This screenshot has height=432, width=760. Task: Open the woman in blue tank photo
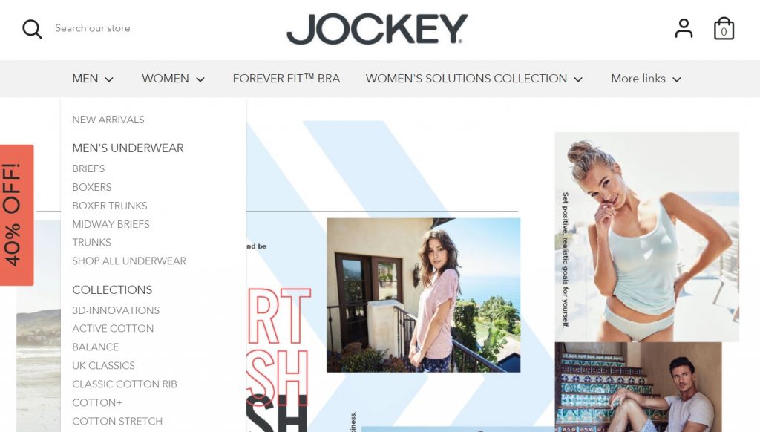click(647, 237)
